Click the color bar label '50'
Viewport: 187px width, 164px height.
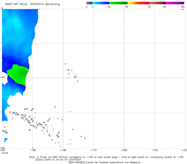click(149, 7)
